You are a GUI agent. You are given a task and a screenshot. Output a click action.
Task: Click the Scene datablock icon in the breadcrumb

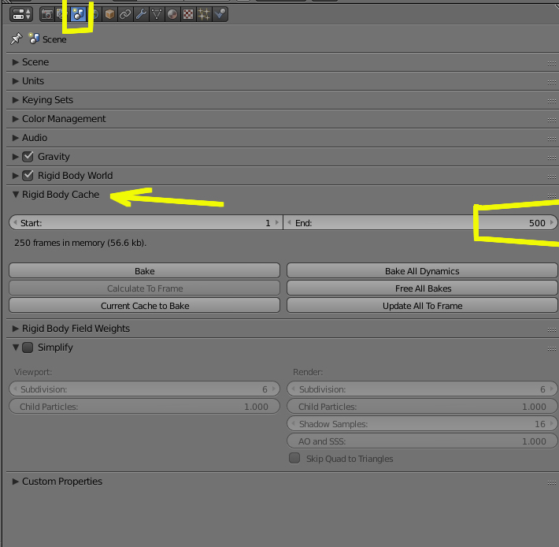coord(34,39)
